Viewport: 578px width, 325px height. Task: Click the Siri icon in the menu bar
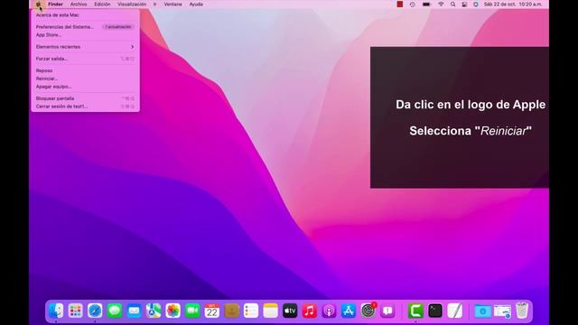tap(476, 5)
